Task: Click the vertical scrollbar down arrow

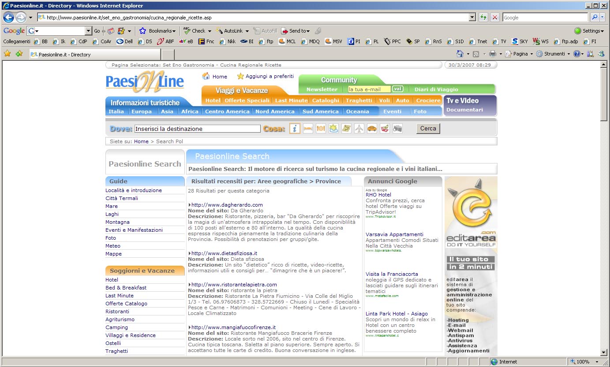Action: click(x=604, y=352)
